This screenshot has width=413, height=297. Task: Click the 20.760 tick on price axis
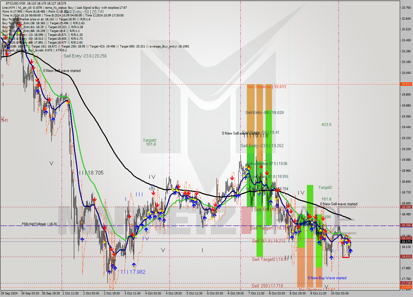(406, 7)
